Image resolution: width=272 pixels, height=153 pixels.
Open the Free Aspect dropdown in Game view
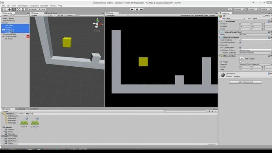coord(117,15)
